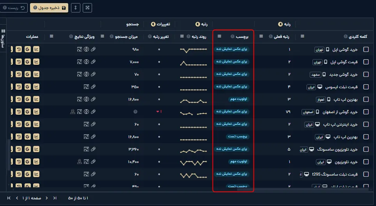Click برای عکس نمایش نده tag in خرید گوشی اپل row

pyautogui.click(x=232, y=49)
